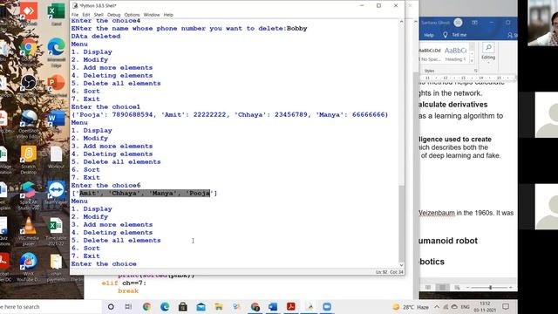Open the TeamViewer desktop shortcut
This screenshot has height=314, width=558.
[x=56, y=193]
